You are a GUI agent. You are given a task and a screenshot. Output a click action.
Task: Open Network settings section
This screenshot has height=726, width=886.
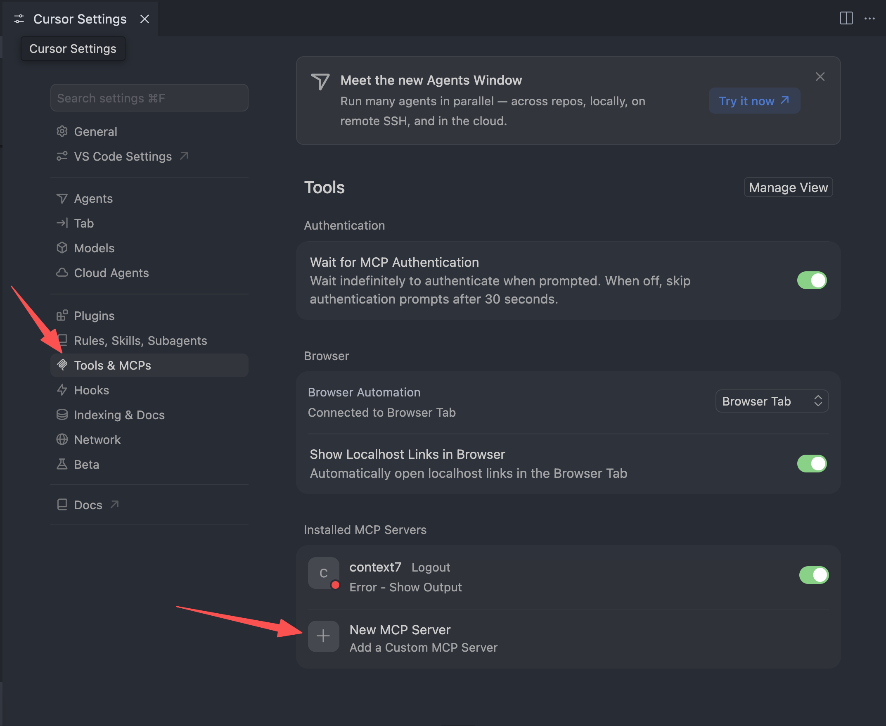(149, 439)
